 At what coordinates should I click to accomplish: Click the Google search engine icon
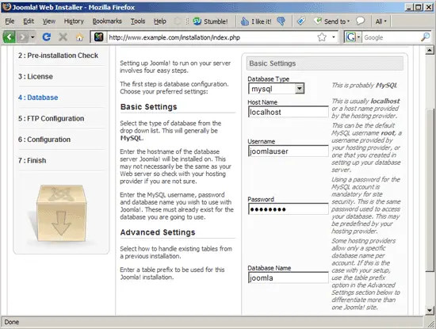point(351,37)
